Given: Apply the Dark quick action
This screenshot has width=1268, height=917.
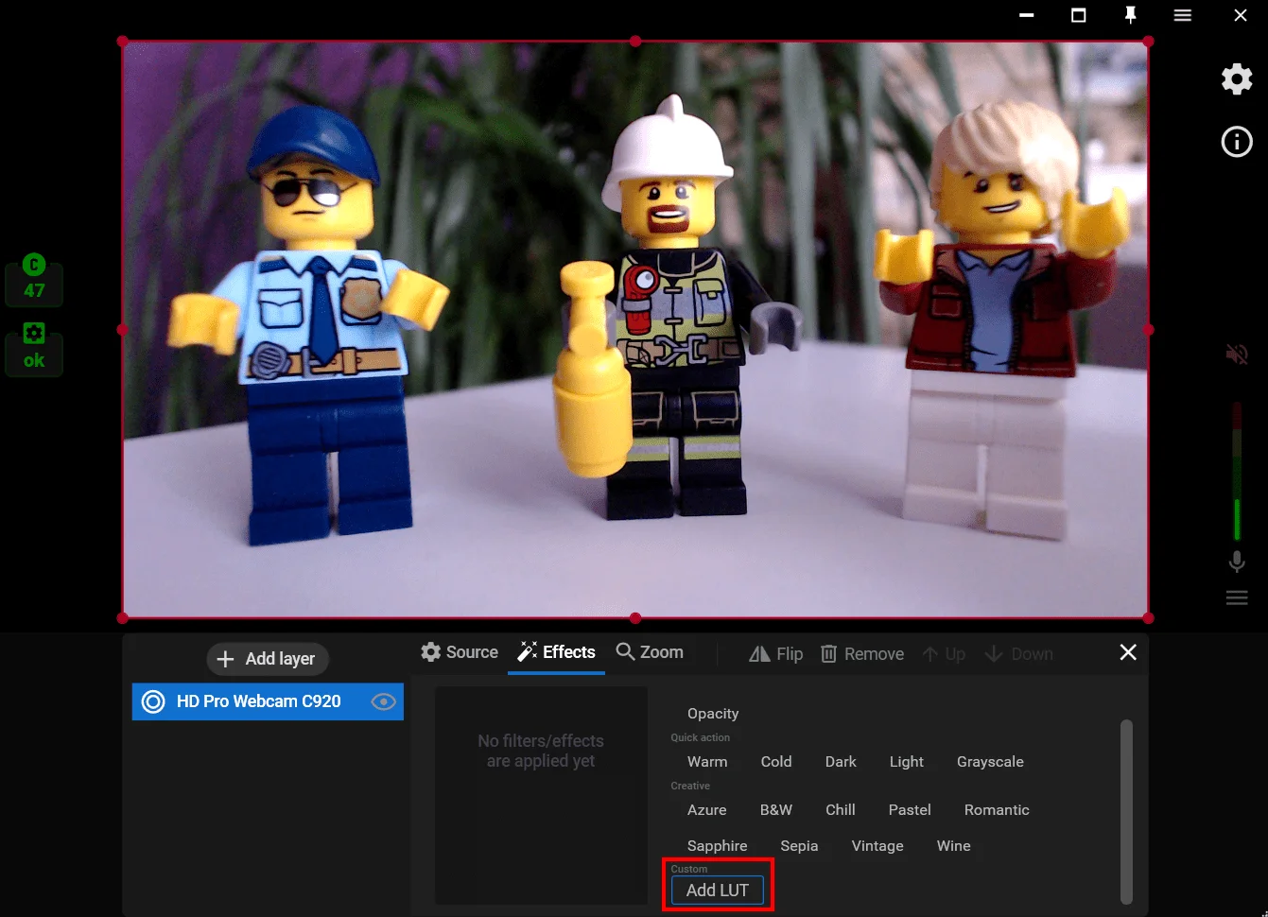Looking at the screenshot, I should (x=841, y=762).
